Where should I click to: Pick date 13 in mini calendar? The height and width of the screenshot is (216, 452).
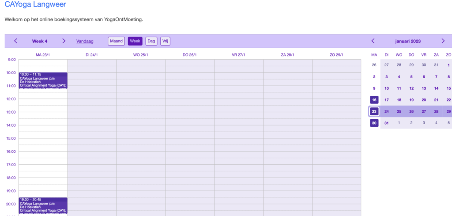pyautogui.click(x=424, y=88)
